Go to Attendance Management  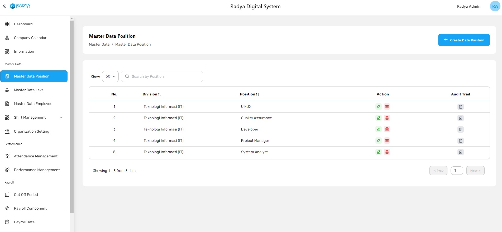(x=34, y=156)
